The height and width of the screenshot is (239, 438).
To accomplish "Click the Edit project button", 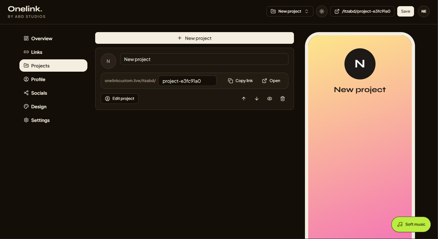I will coord(119,99).
